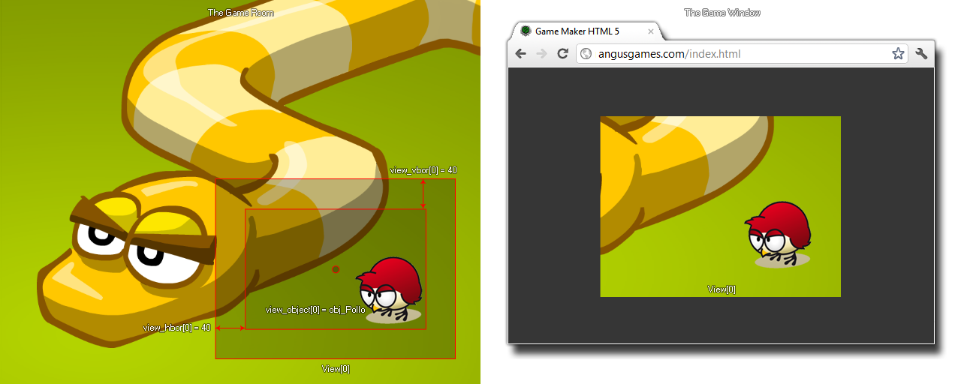The image size is (961, 384).
Task: Close the Game Maker HTML 5 tab
Action: coord(649,31)
